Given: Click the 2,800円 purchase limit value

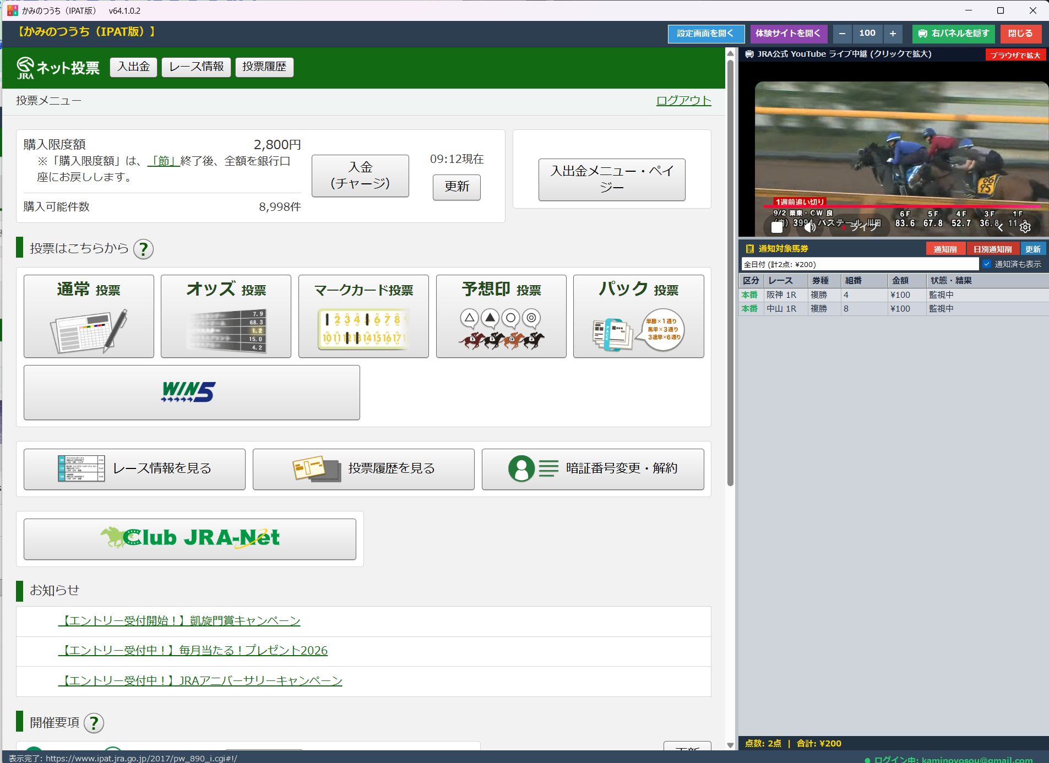Looking at the screenshot, I should 278,145.
